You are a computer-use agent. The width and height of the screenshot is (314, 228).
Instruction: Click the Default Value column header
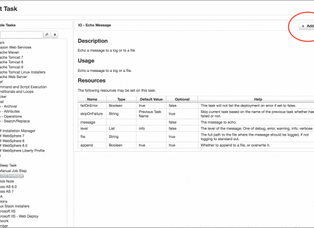pyautogui.click(x=151, y=99)
